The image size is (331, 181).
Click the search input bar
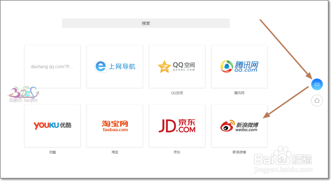tap(146, 23)
